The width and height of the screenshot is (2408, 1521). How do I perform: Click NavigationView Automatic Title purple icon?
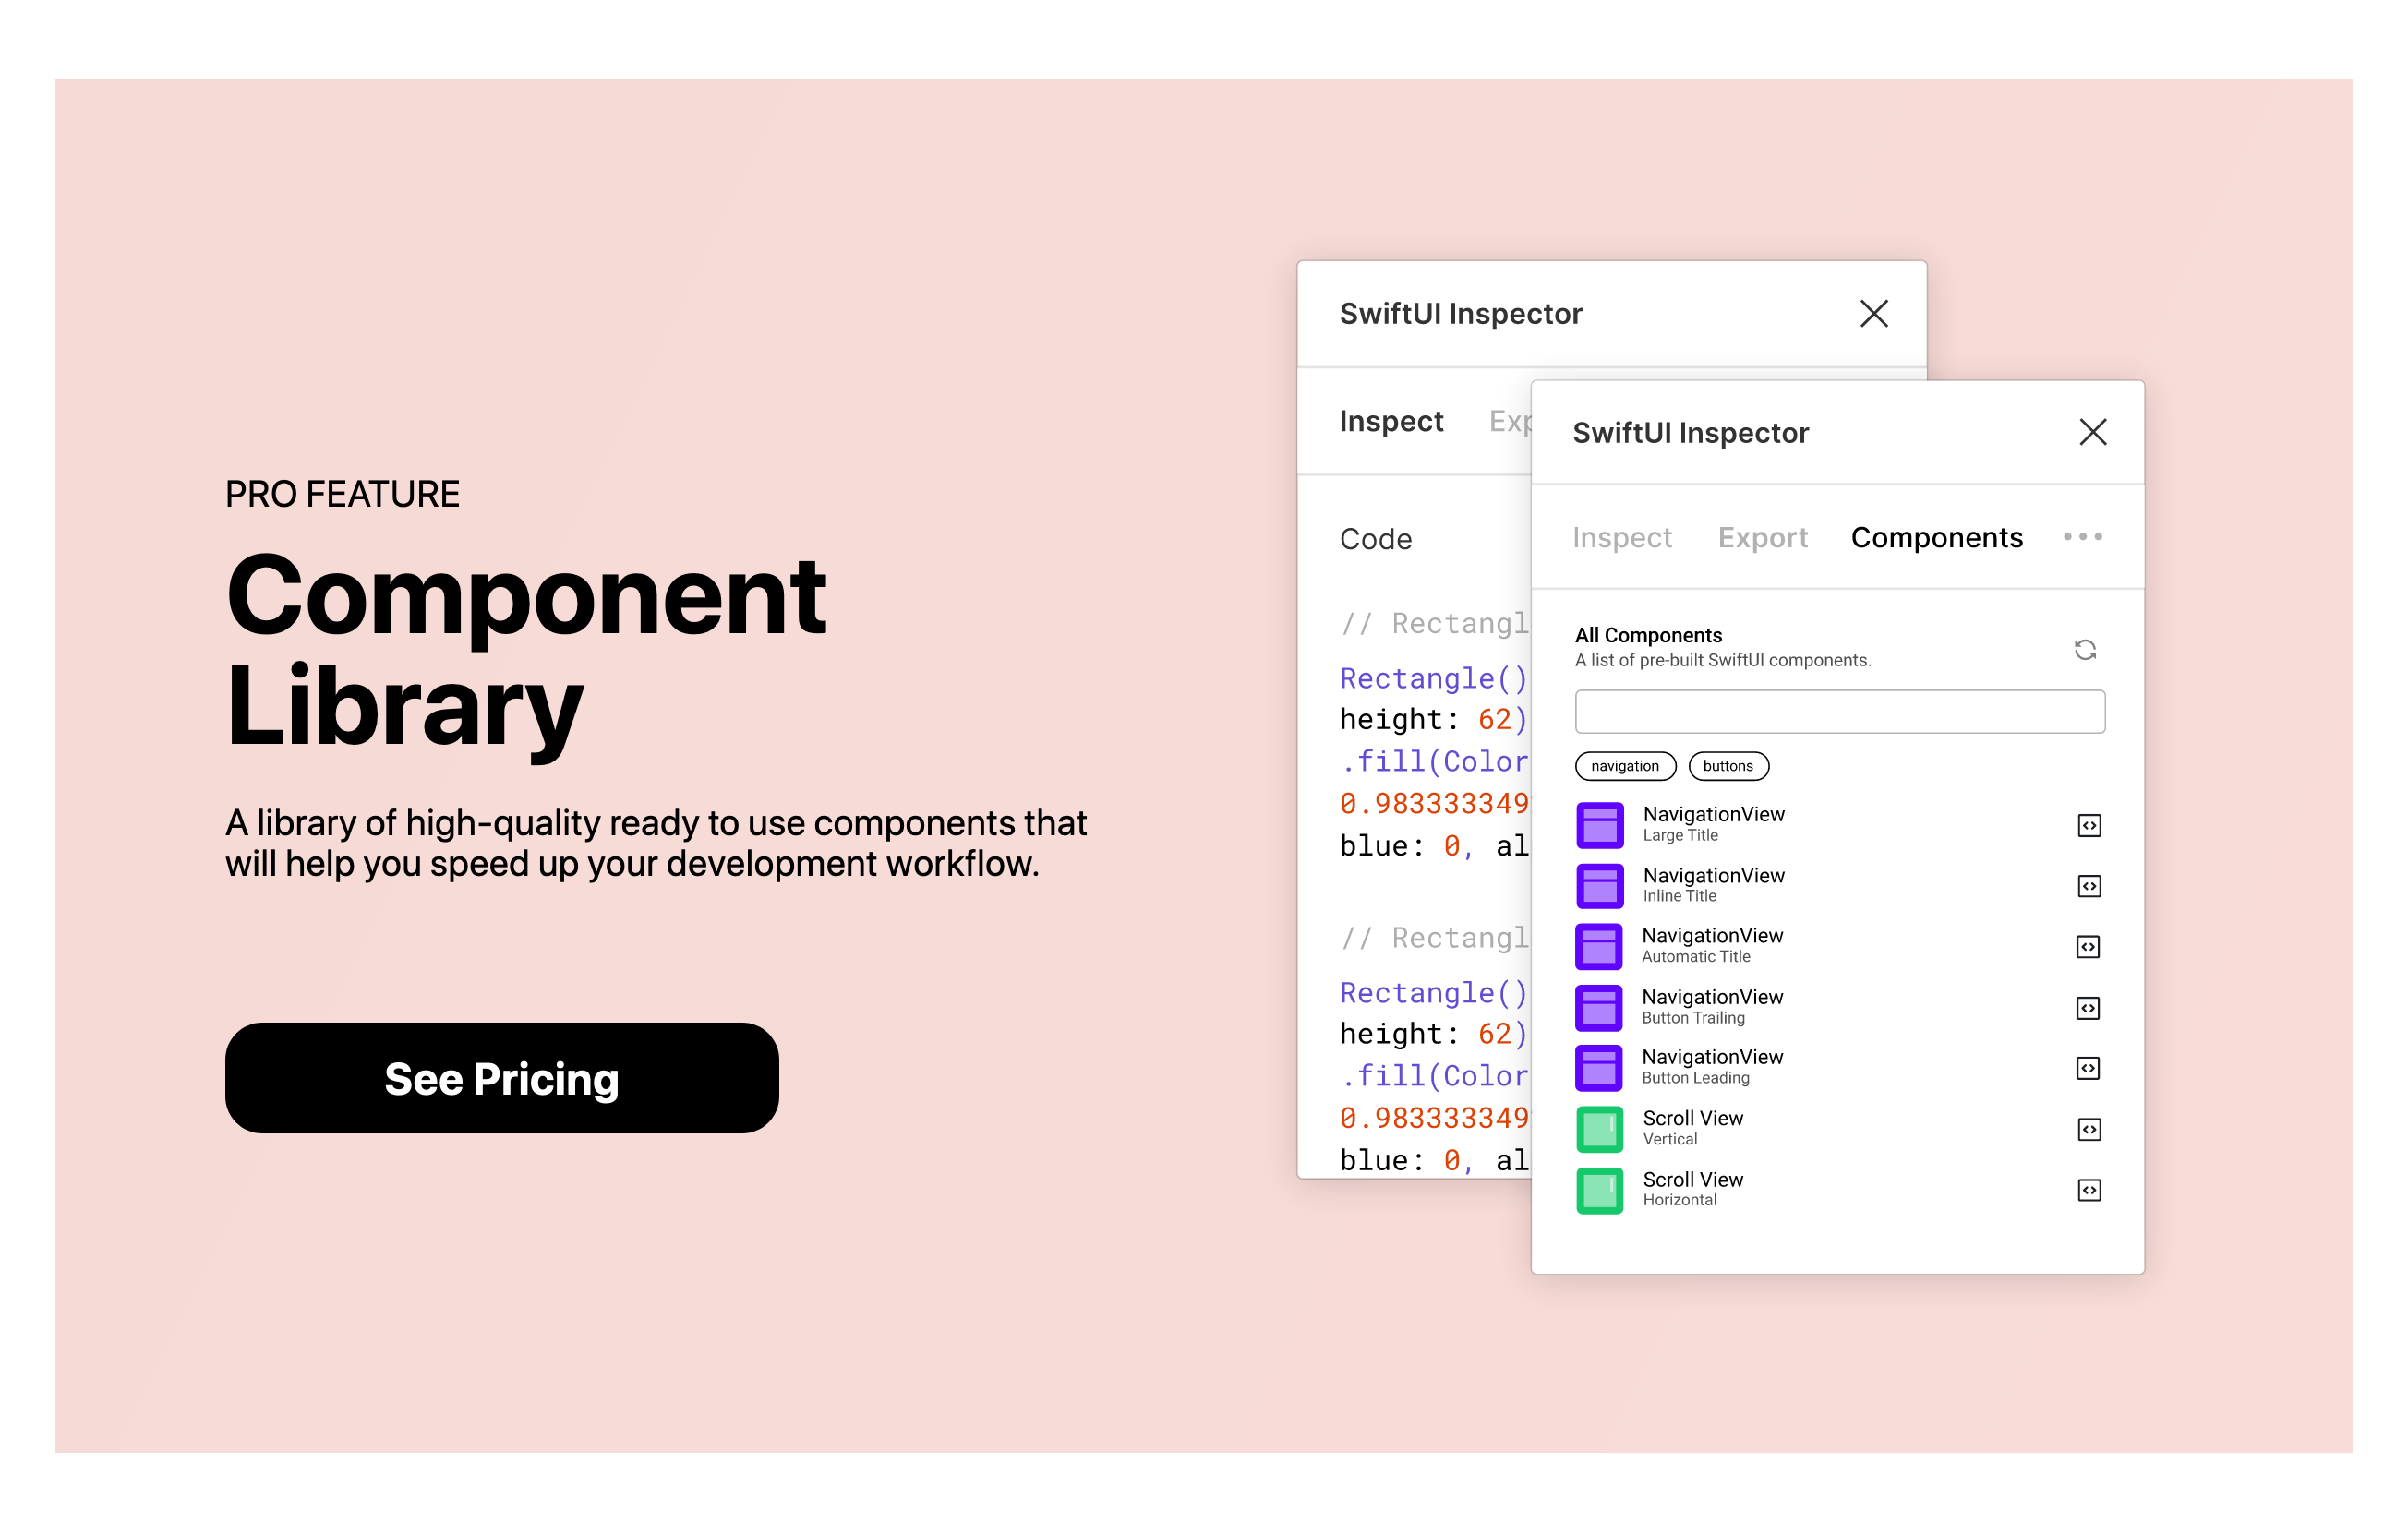tap(1598, 945)
